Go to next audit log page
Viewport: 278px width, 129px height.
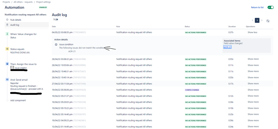[262, 20]
